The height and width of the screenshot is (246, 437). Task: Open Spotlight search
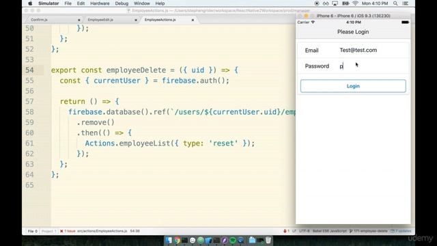pyautogui.click(x=395, y=3)
